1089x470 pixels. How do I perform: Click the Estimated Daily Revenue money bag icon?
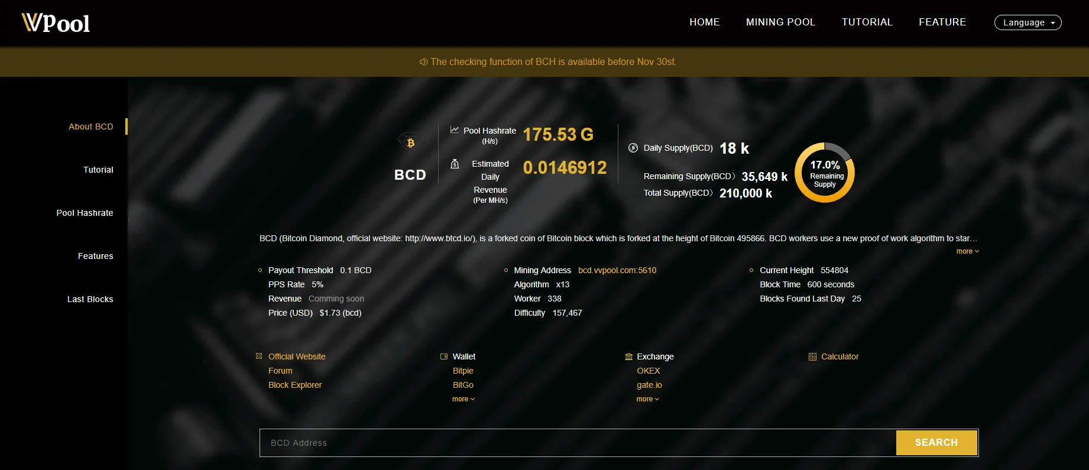(455, 164)
